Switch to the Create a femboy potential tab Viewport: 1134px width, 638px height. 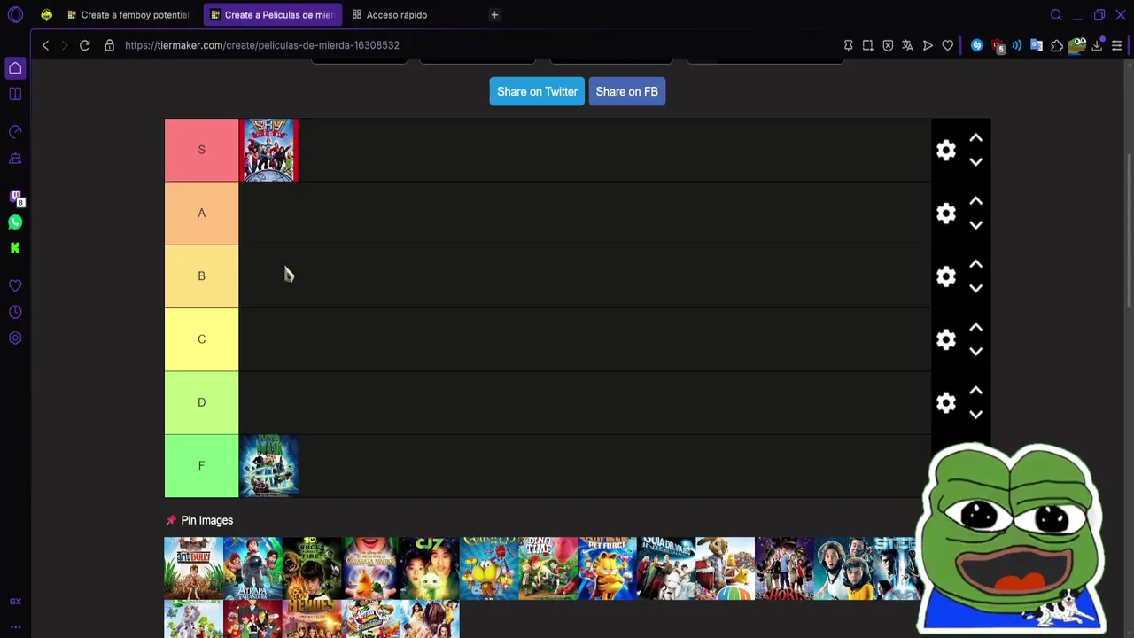pos(128,15)
